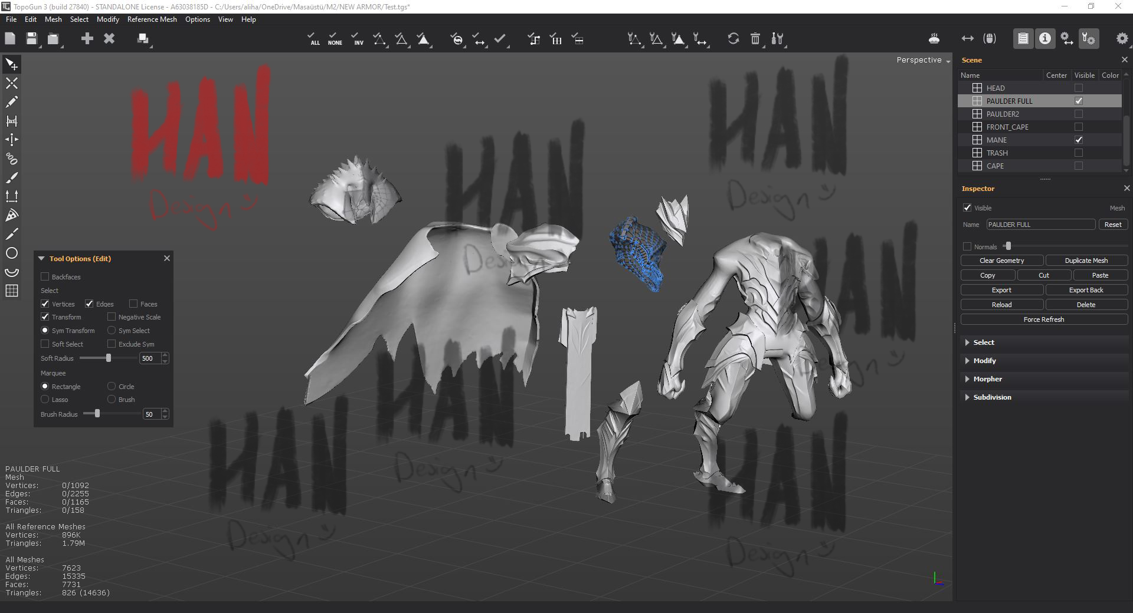Click the Select ALL toolbar icon
The height and width of the screenshot is (613, 1133).
point(315,39)
